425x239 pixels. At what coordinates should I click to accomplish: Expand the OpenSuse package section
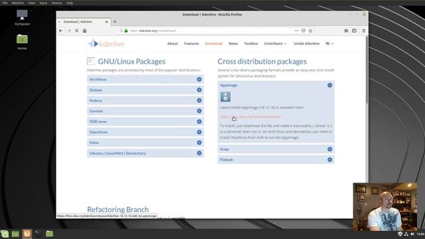coord(145,132)
